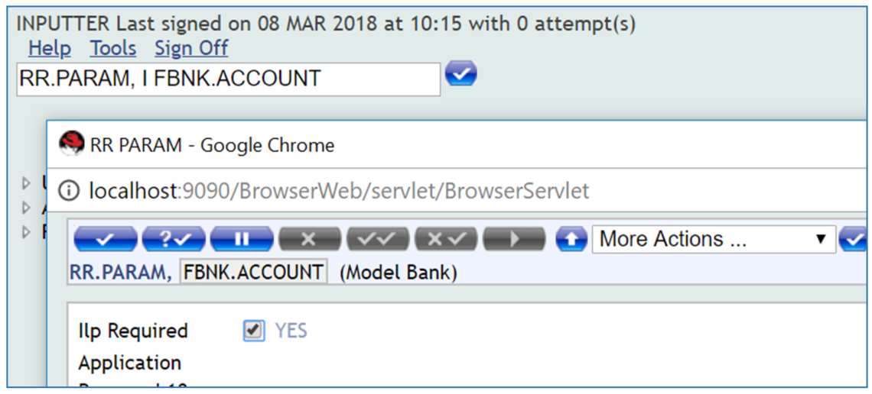Commit the RR.PARAM record with the checkmark button
872x394 pixels.
[105, 239]
